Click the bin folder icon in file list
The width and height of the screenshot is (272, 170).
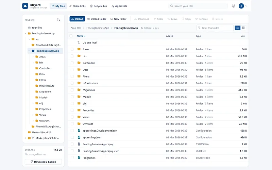pos(79,56)
